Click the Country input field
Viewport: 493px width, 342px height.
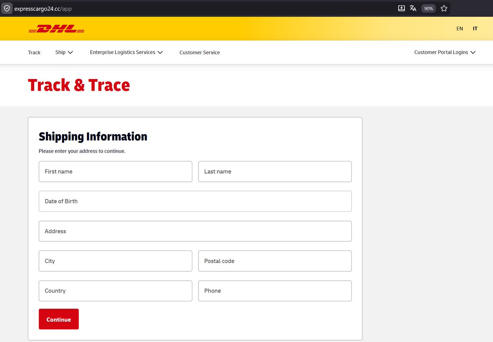(115, 291)
